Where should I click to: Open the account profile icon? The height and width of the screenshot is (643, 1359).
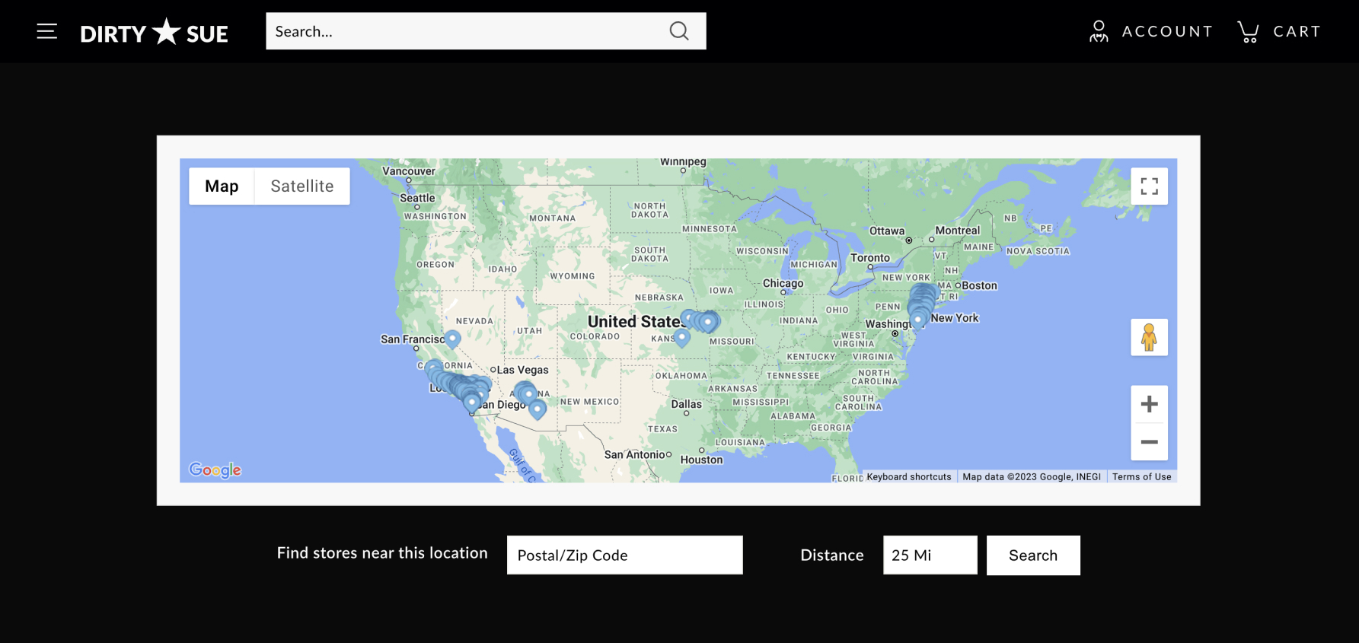pyautogui.click(x=1098, y=31)
